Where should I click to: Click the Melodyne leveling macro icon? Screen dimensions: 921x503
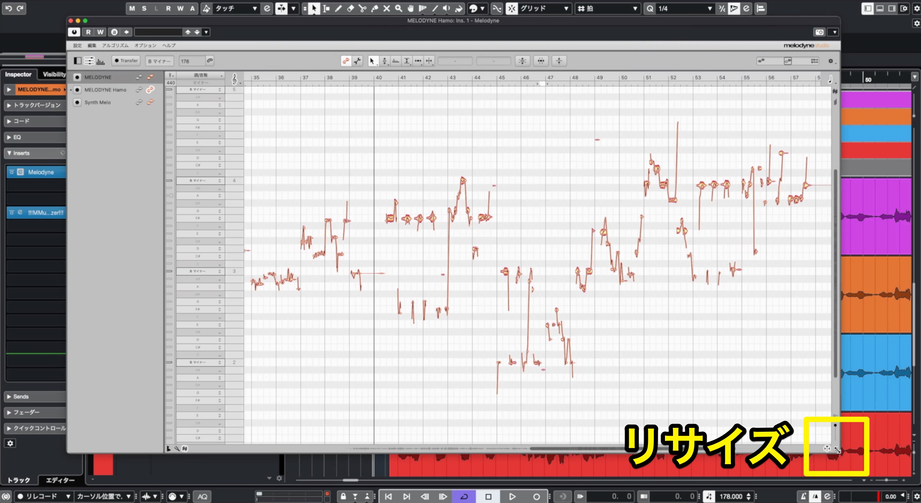pyautogui.click(x=559, y=61)
